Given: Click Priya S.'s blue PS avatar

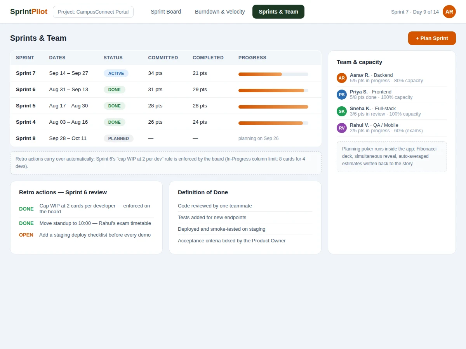Looking at the screenshot, I should 342,95.
